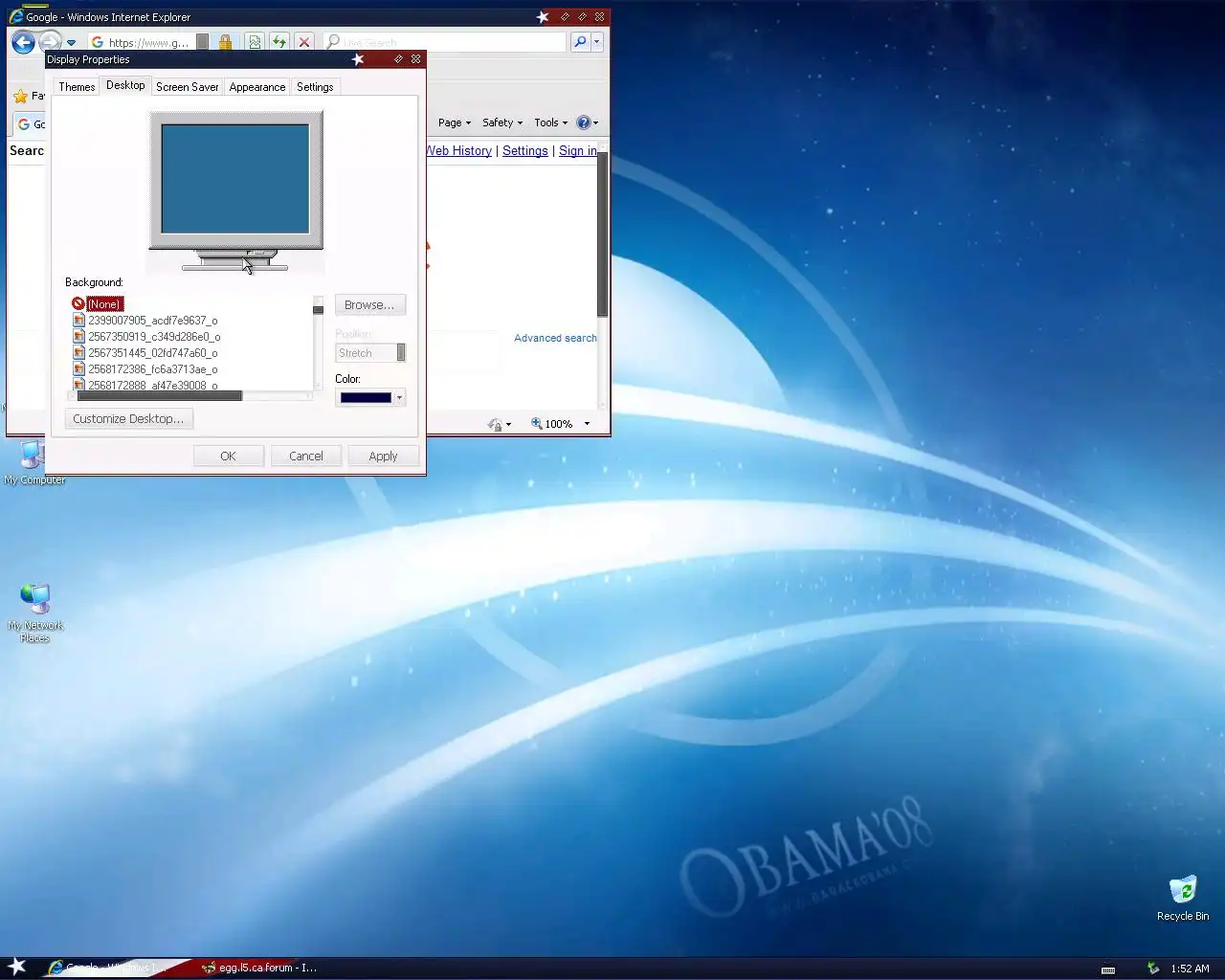Image resolution: width=1225 pixels, height=980 pixels.
Task: Click the network icon in system tray
Action: click(x=1153, y=969)
